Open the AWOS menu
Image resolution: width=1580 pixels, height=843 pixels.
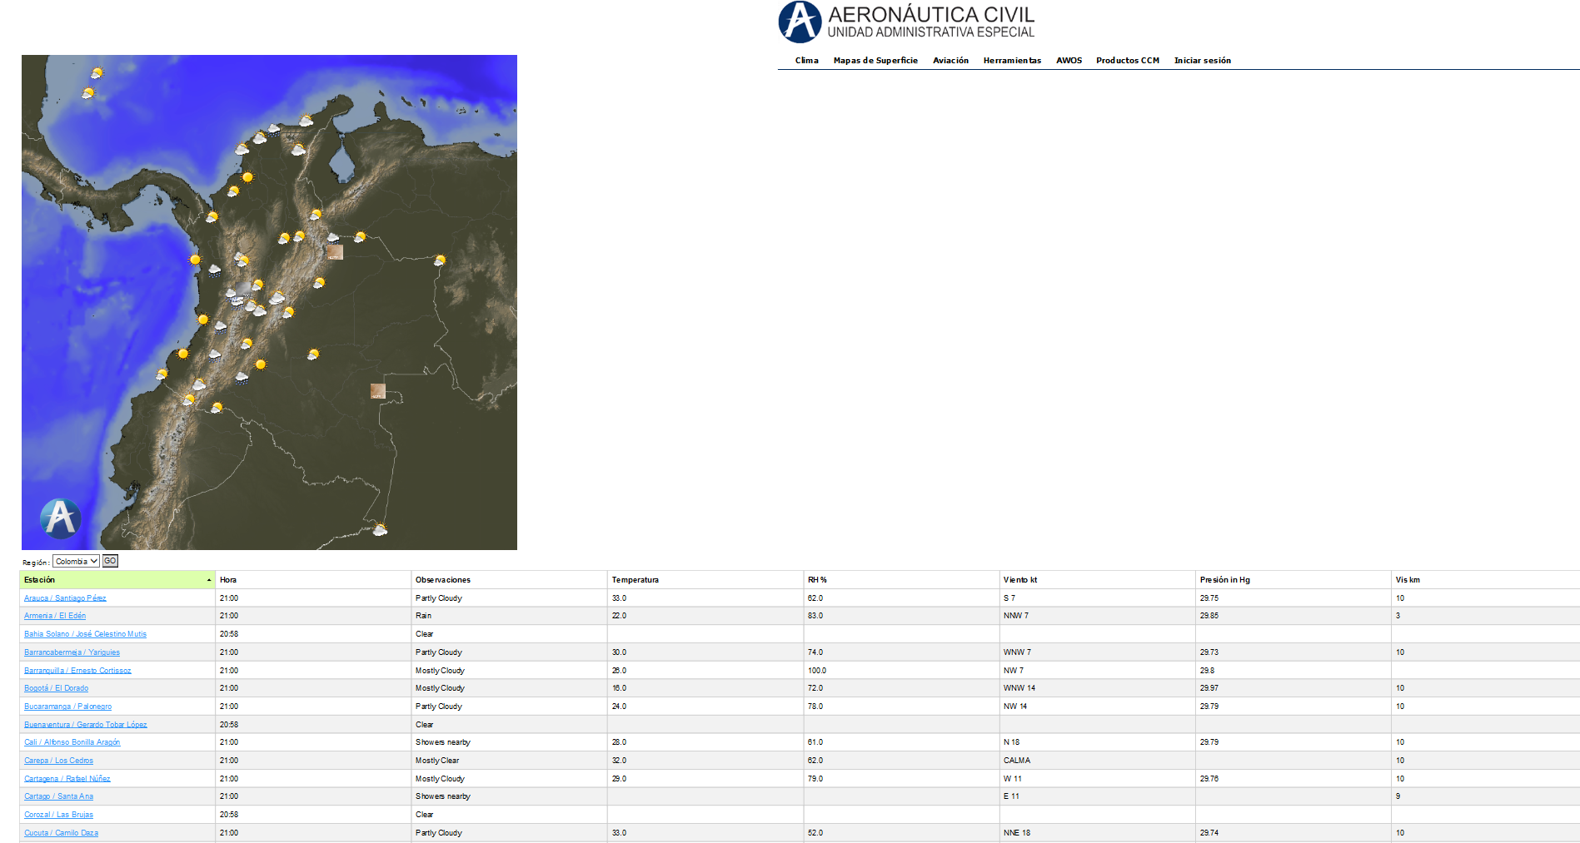[1069, 61]
